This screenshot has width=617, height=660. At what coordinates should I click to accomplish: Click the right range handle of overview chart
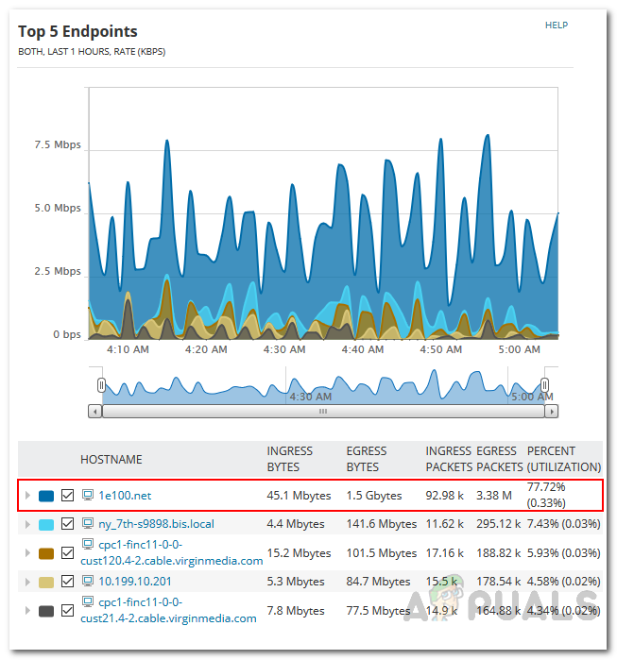(544, 384)
